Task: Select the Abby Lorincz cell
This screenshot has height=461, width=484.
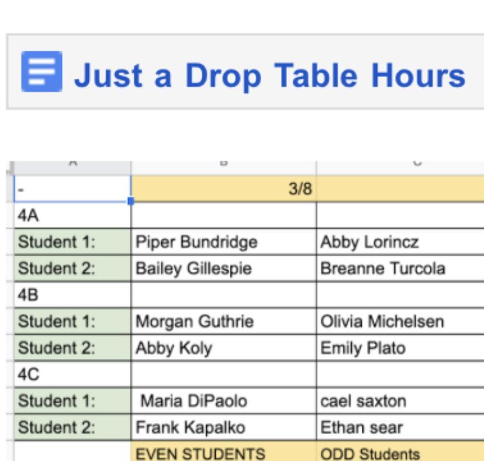Action: (400, 242)
